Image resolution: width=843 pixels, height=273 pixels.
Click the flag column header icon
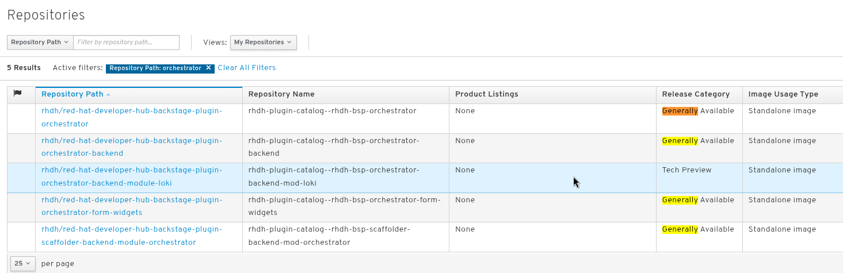(17, 94)
